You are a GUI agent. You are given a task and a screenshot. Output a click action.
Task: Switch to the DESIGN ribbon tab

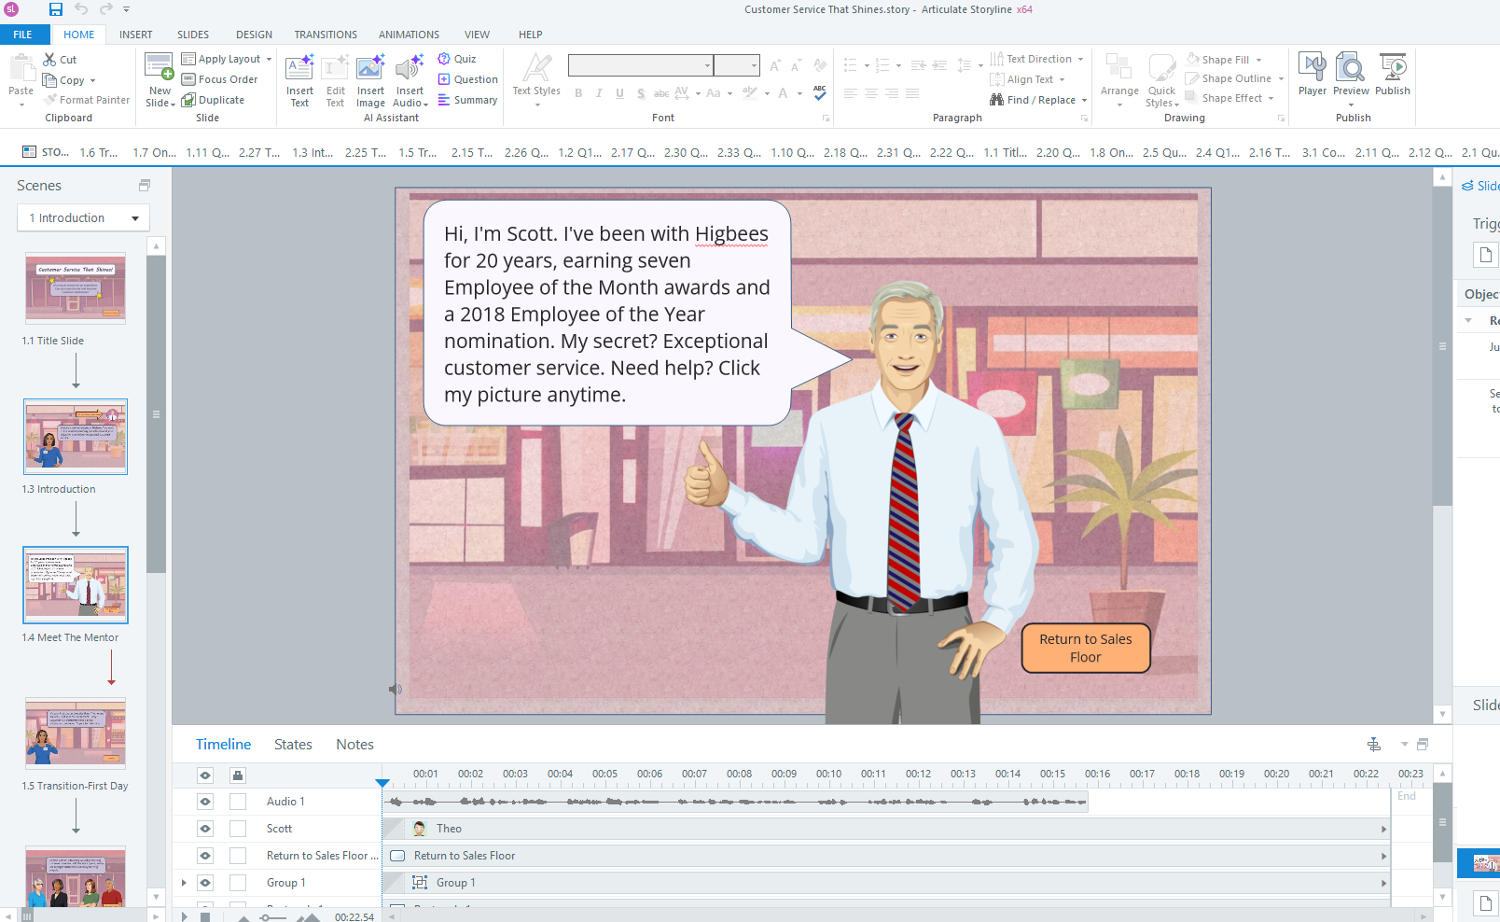click(x=254, y=35)
